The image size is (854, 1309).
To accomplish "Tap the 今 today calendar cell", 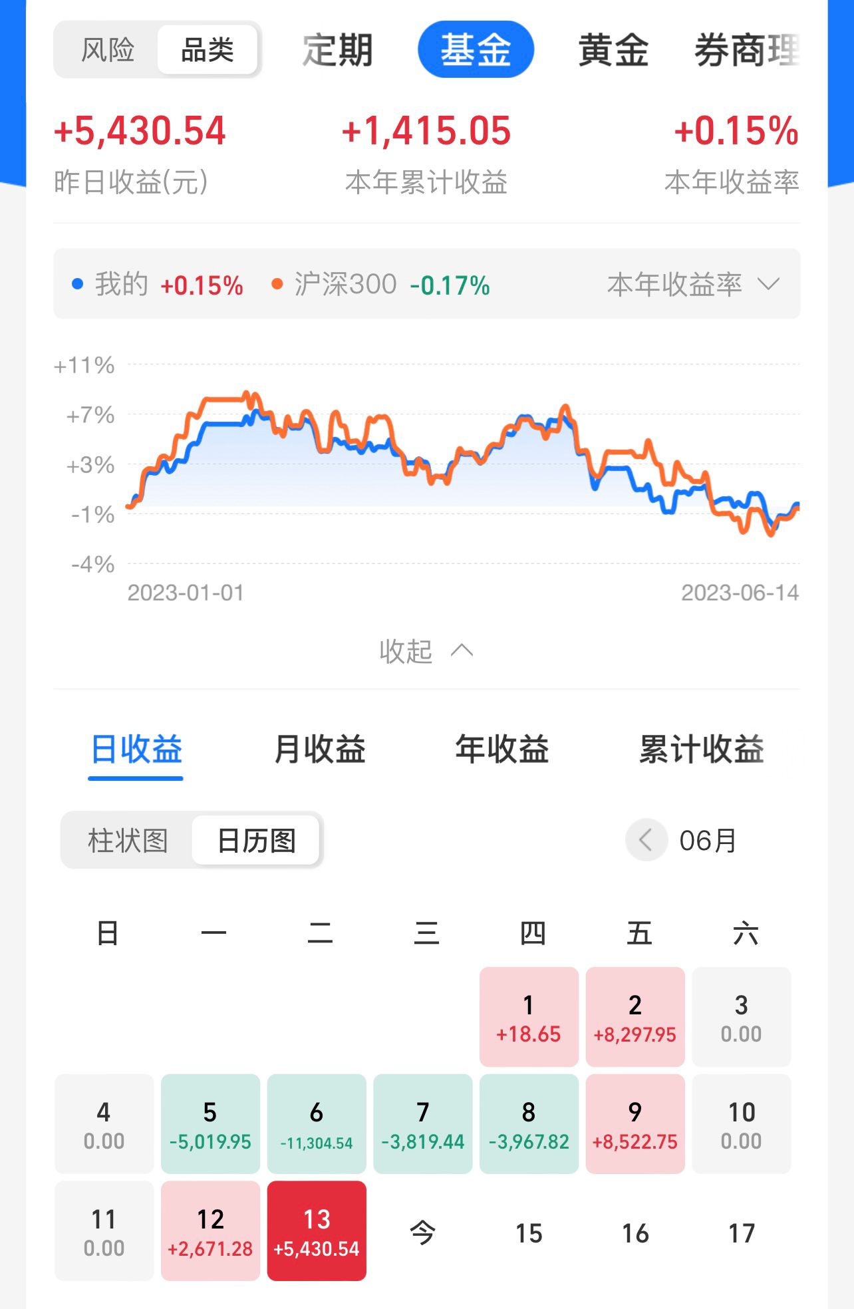I will (x=422, y=1233).
